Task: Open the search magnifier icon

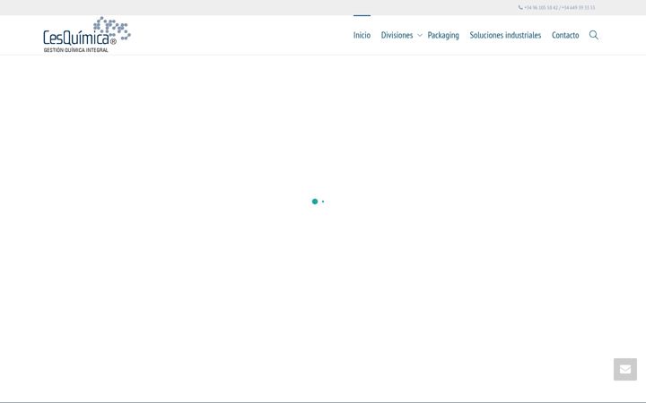Action: point(594,35)
